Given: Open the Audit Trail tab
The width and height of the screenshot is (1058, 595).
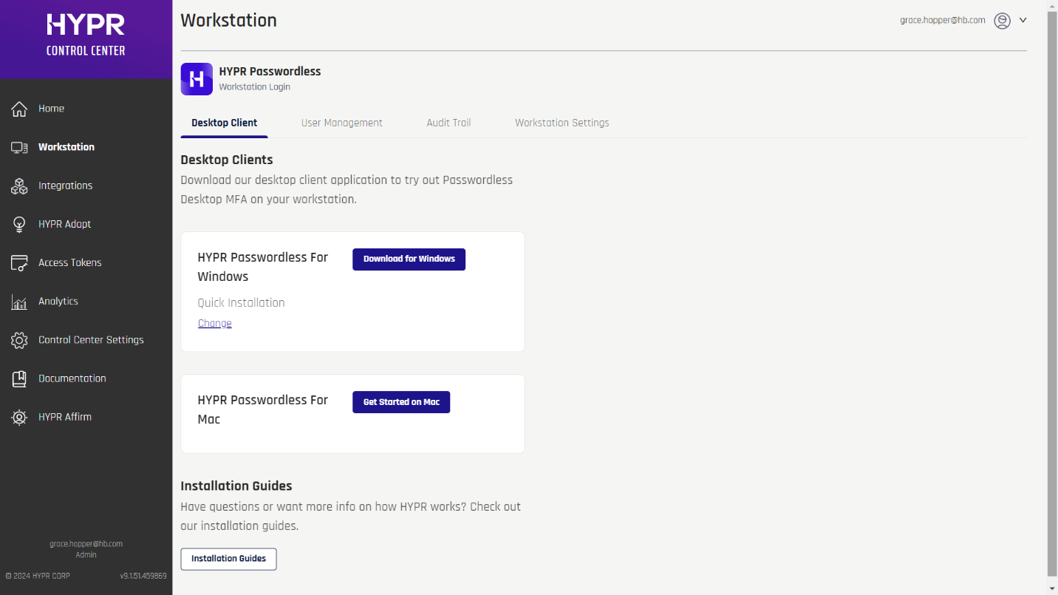Looking at the screenshot, I should 448,123.
